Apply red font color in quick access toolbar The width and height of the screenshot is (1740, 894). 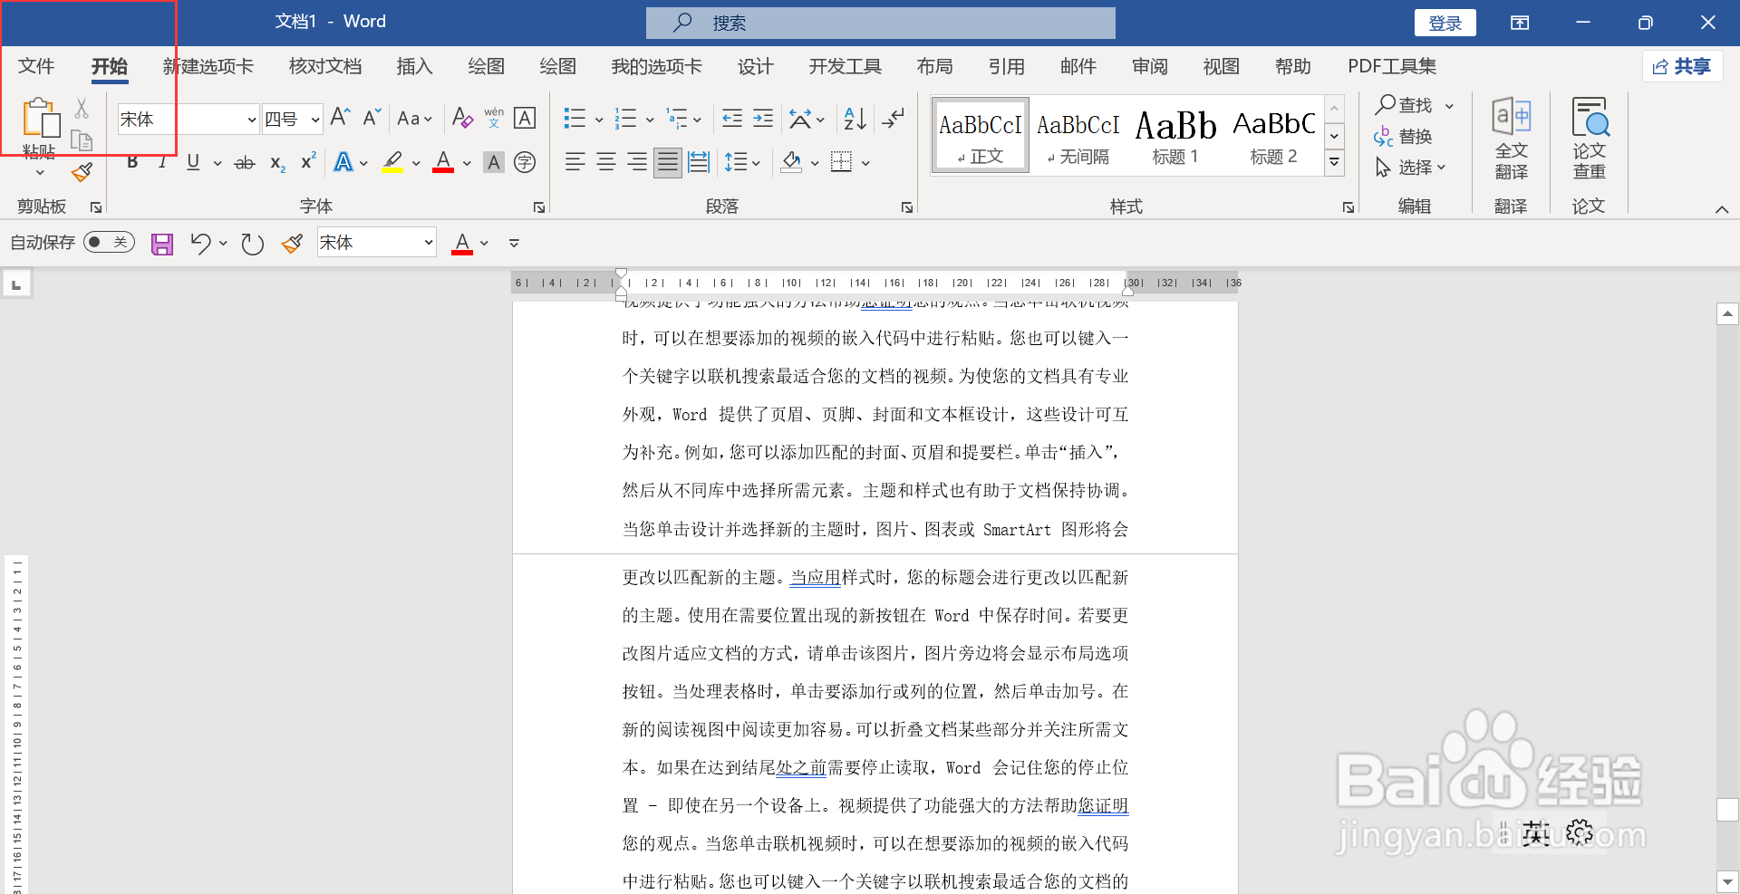(462, 244)
